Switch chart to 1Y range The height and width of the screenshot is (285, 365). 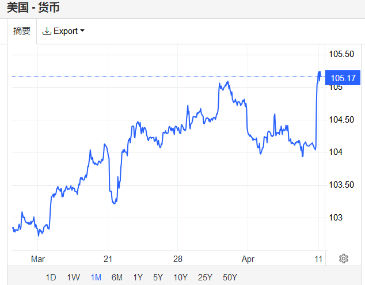[138, 278]
